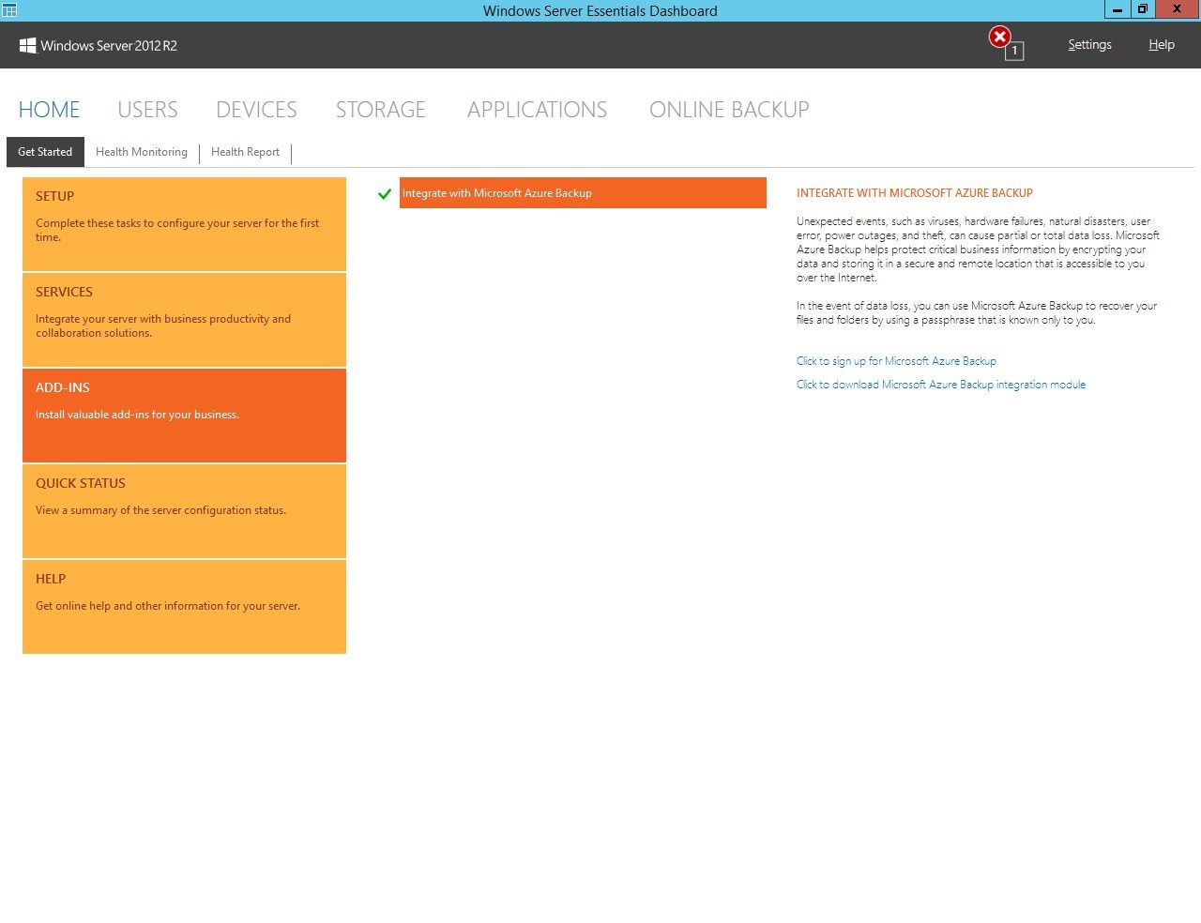
Task: Click the Windows Server Essentials Dashboard title
Action: (x=600, y=11)
